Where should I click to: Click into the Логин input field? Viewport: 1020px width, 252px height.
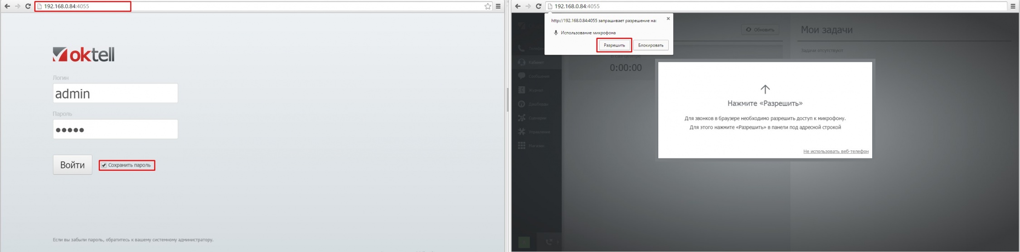(x=115, y=93)
